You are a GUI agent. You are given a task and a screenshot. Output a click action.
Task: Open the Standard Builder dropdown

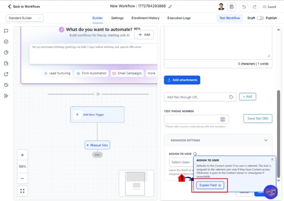[25, 18]
